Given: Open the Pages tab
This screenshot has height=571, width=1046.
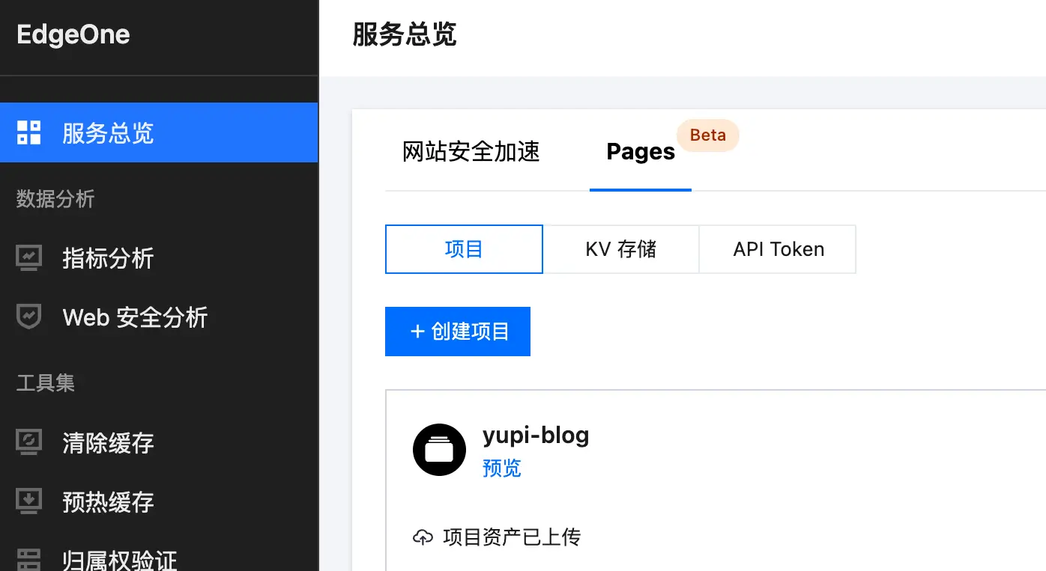Looking at the screenshot, I should pos(641,152).
